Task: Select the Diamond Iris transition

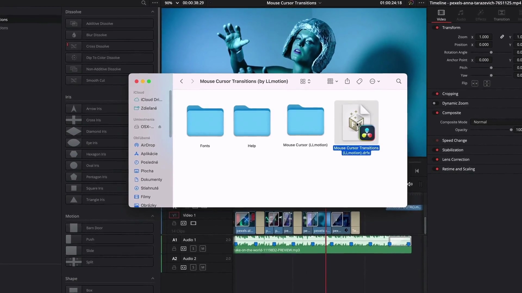Action: 97,132
